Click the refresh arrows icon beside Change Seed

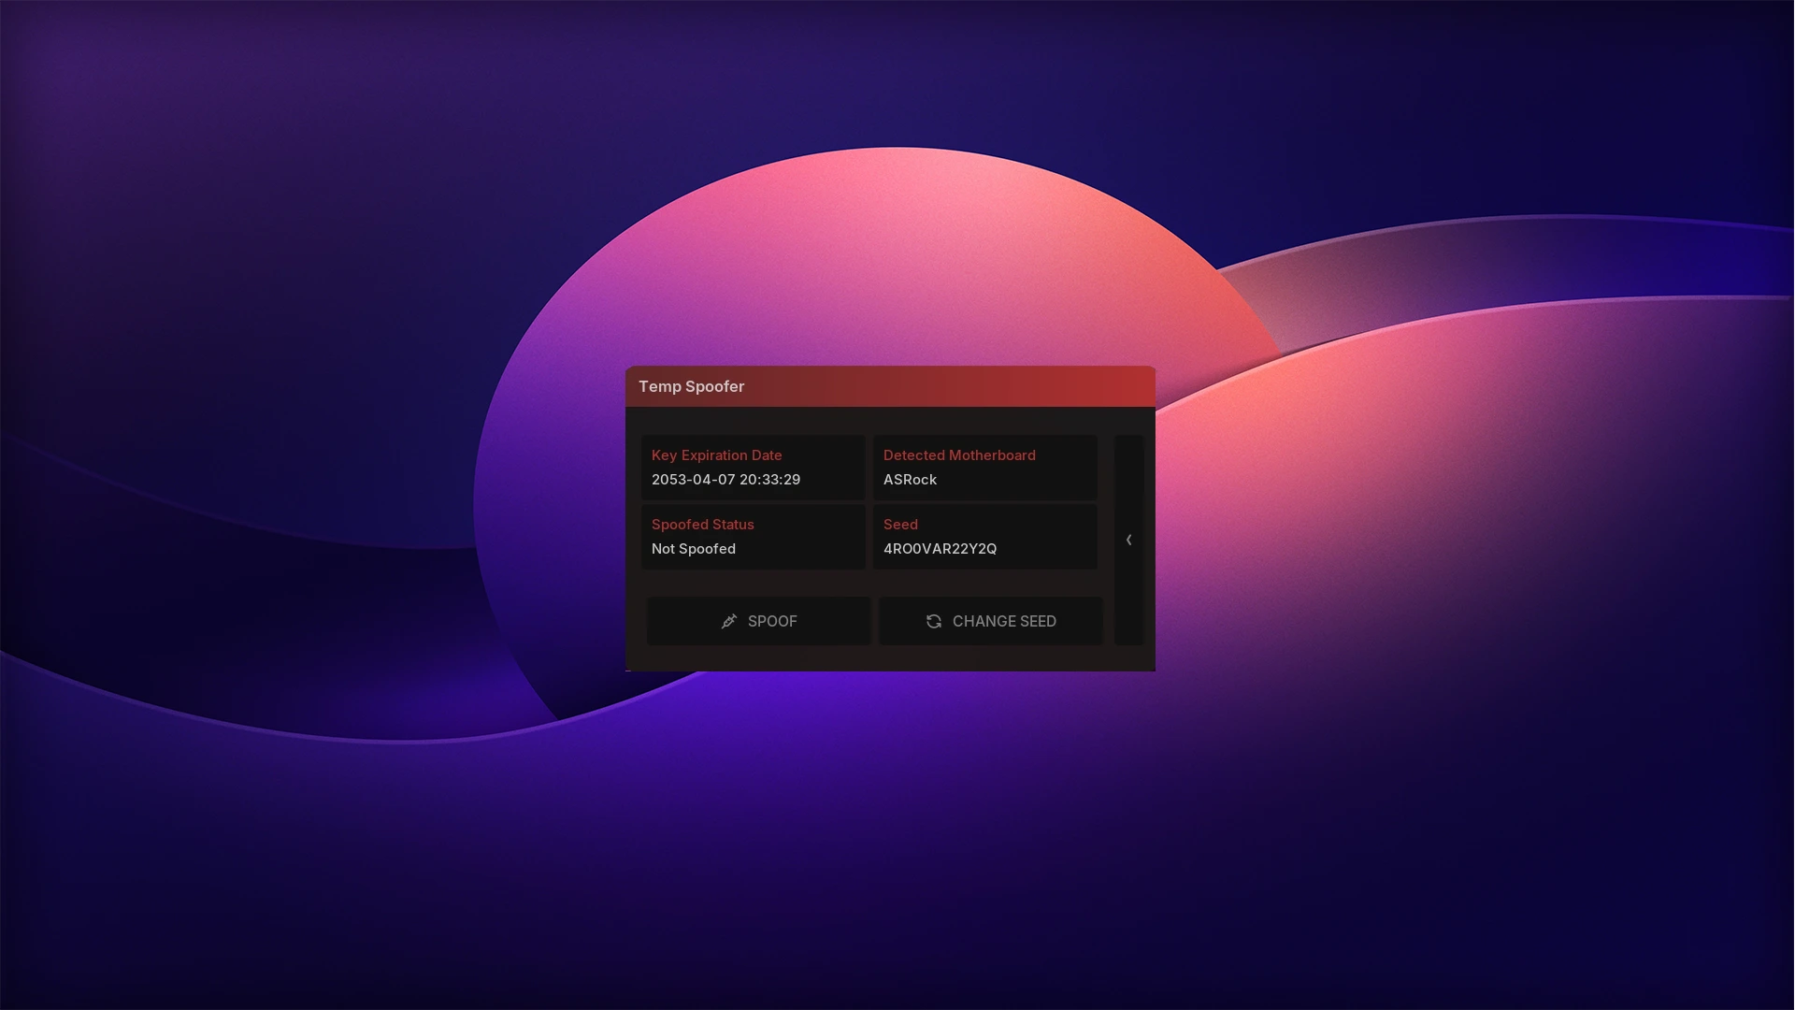coord(933,621)
